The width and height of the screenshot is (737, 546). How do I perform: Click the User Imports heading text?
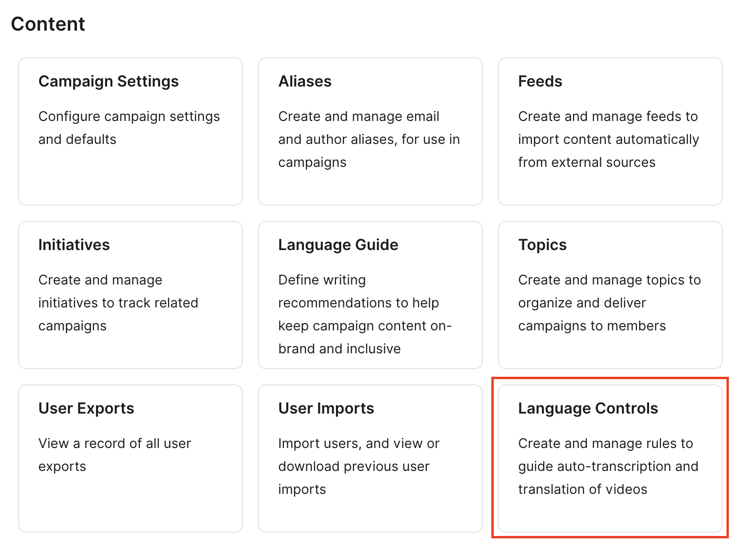click(x=326, y=408)
